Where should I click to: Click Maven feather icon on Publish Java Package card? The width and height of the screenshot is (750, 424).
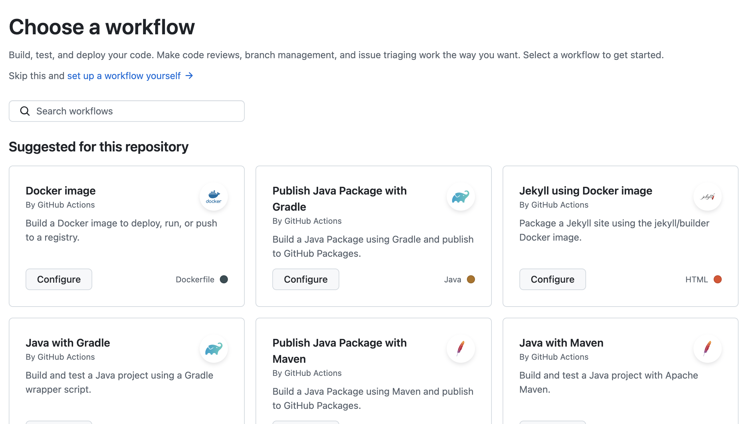460,349
